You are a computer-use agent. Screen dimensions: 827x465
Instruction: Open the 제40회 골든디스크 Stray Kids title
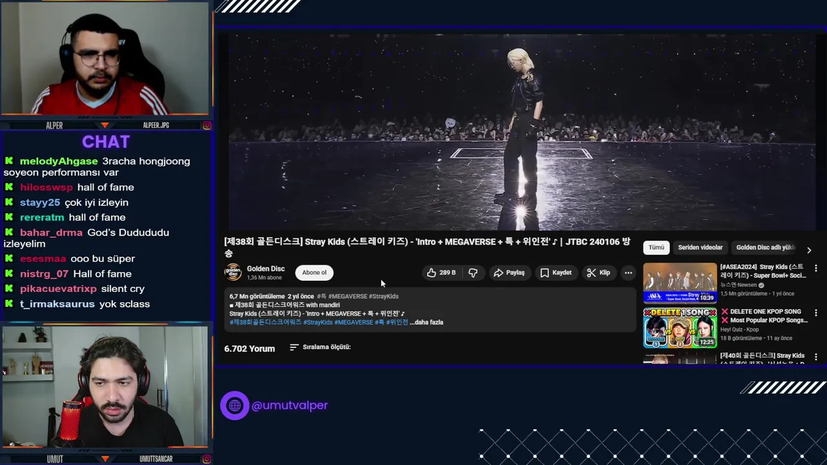point(763,358)
